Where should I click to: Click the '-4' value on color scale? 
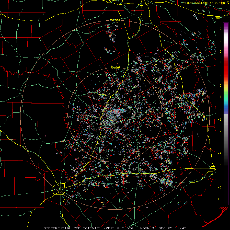click(x=220, y=153)
